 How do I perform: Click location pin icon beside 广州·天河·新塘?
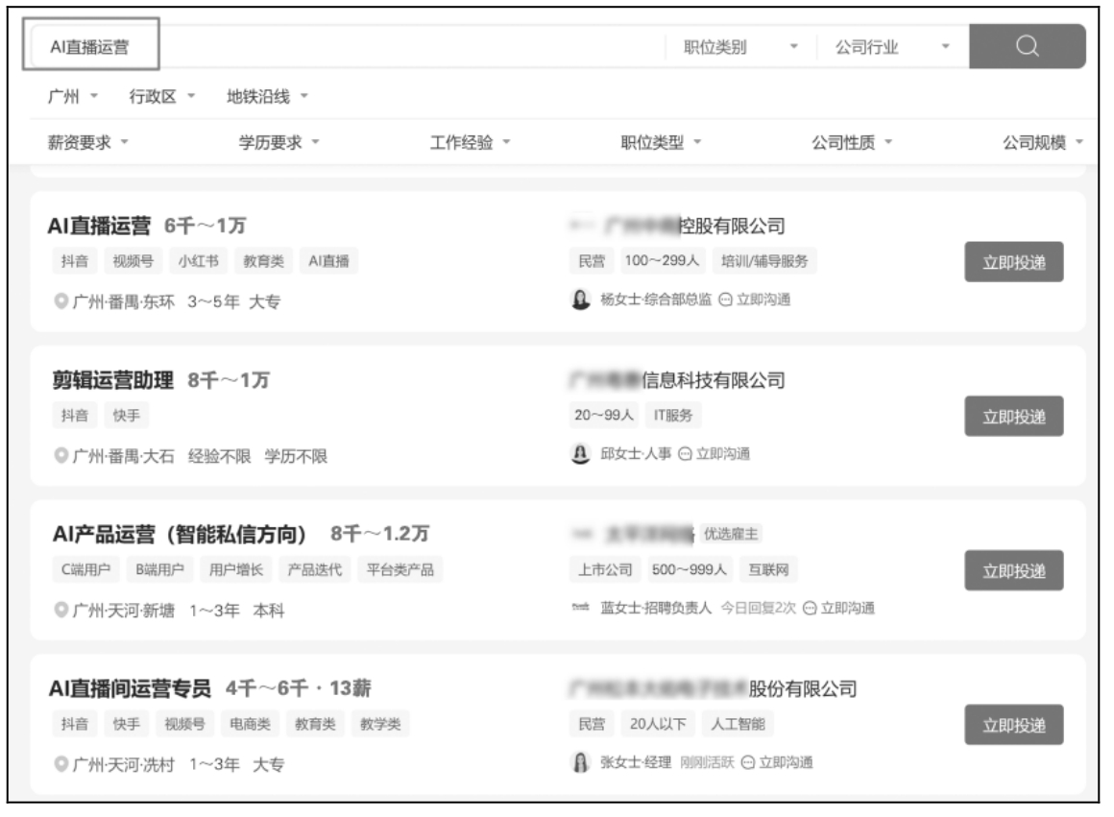point(60,611)
